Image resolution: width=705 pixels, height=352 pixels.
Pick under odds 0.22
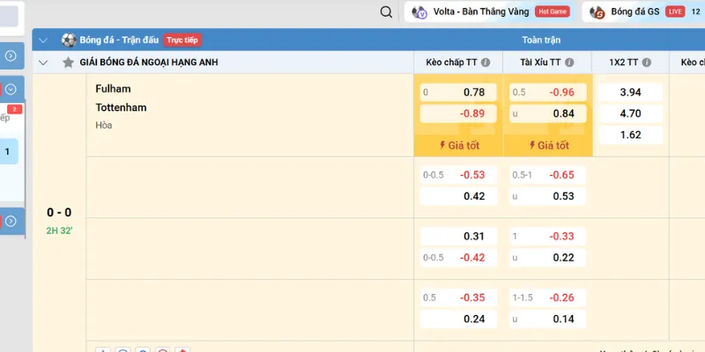click(x=547, y=258)
